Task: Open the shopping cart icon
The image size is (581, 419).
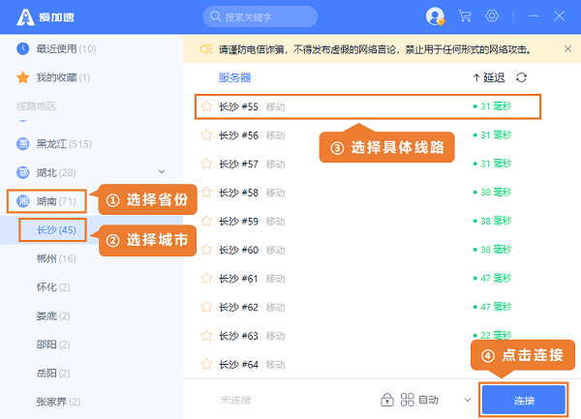Action: coord(465,16)
